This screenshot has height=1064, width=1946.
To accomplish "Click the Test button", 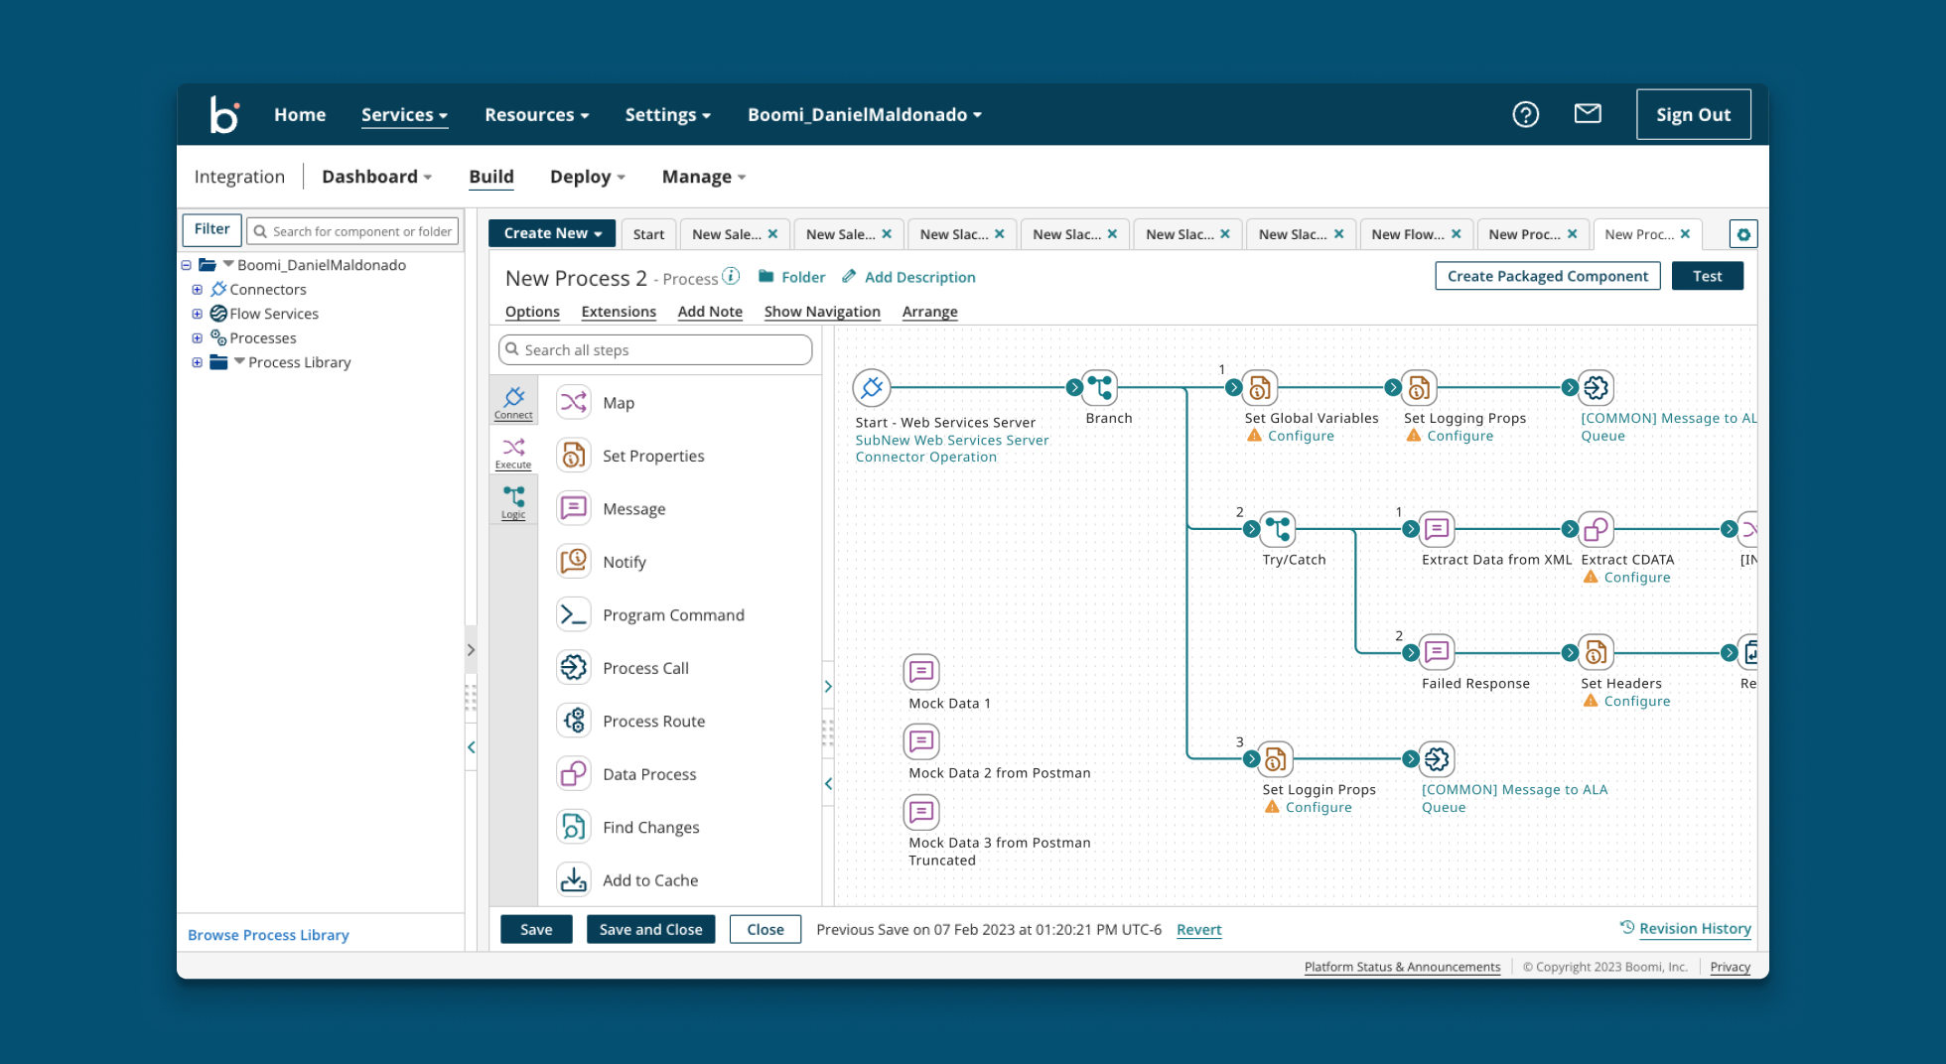I will click(x=1707, y=276).
